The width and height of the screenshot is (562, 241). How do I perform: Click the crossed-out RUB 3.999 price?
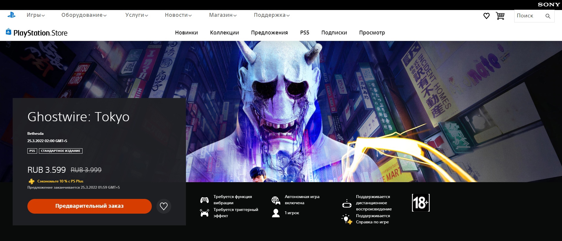(x=86, y=170)
